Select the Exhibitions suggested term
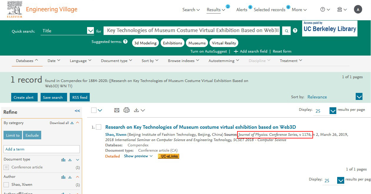The width and height of the screenshot is (371, 194). 172,43
